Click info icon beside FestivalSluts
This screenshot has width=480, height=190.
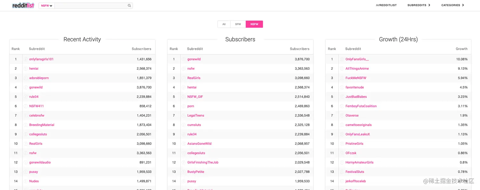[342, 172]
